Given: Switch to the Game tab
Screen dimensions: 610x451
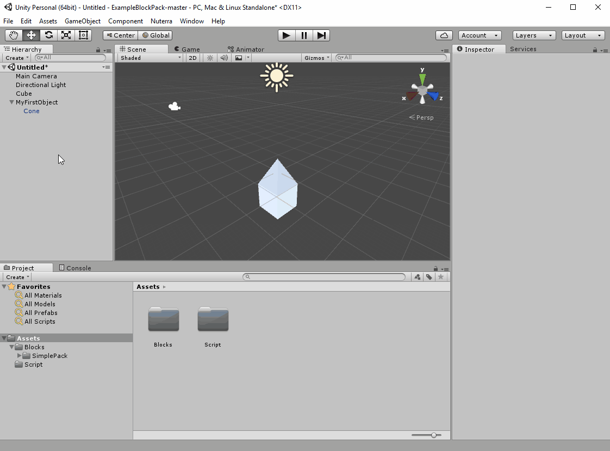Looking at the screenshot, I should tap(187, 50).
